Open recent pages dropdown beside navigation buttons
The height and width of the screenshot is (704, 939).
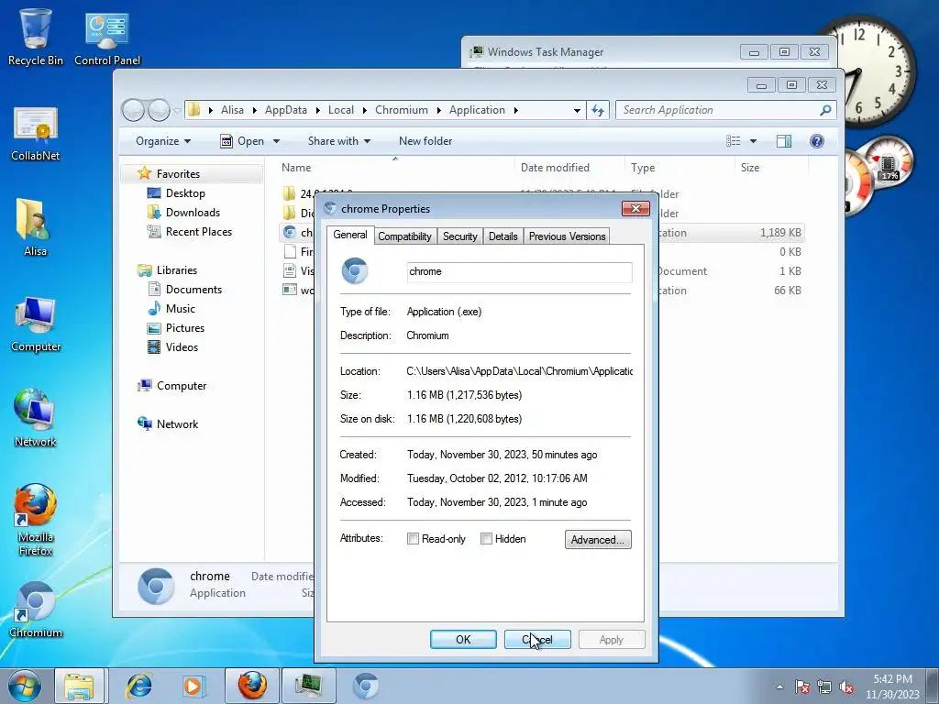click(177, 110)
